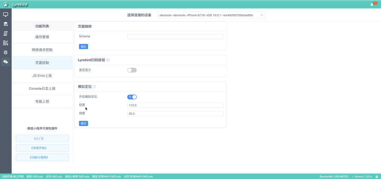Confirm the Scheme page jump 确定 button
This screenshot has height=179, width=381.
tap(83, 46)
